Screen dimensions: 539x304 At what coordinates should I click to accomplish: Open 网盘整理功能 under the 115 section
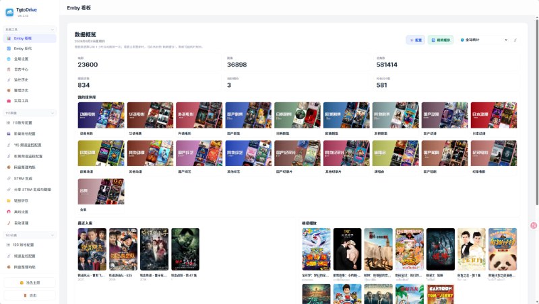pyautogui.click(x=30, y=167)
